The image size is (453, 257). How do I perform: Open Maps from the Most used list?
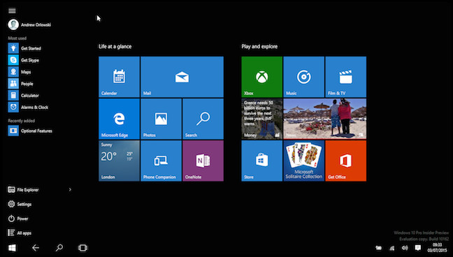(x=20, y=72)
